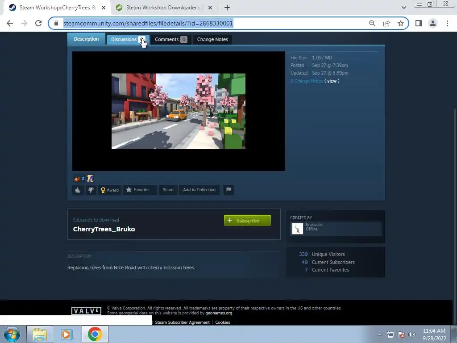Bookmark this tab with star icon
This screenshot has width=457, height=343.
click(x=401, y=23)
